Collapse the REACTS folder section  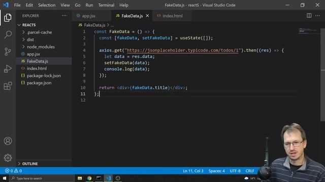point(19,25)
